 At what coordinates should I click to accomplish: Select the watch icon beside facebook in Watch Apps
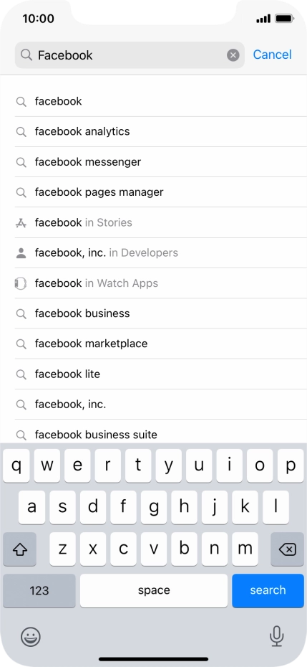coord(21,283)
